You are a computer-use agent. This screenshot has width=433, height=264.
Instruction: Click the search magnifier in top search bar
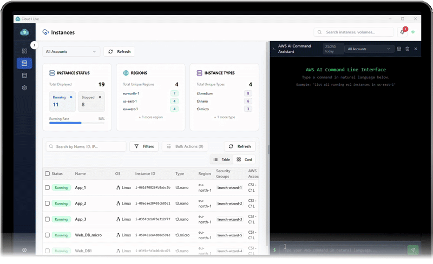(x=319, y=32)
